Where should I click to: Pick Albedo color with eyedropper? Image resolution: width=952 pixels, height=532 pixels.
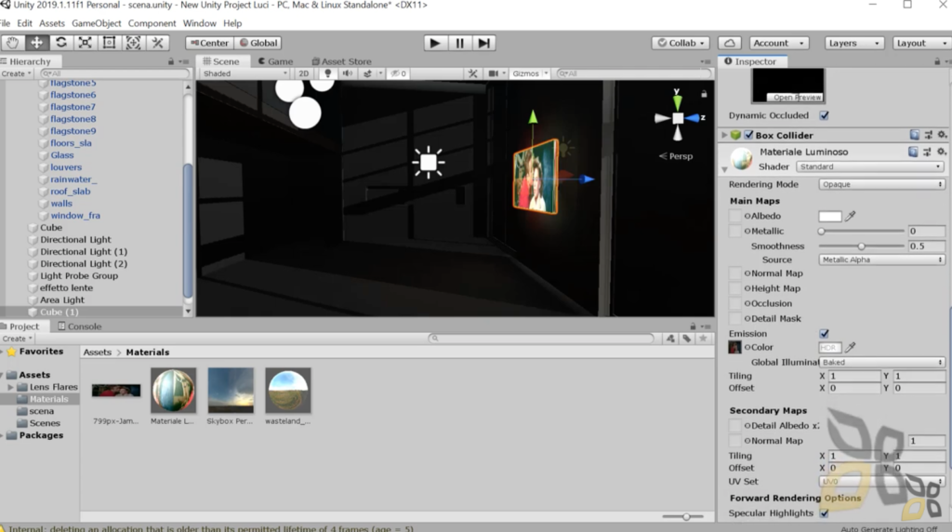(851, 216)
